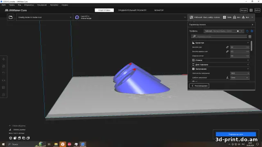
Task: Open file using the folder icon
Action: point(11,17)
